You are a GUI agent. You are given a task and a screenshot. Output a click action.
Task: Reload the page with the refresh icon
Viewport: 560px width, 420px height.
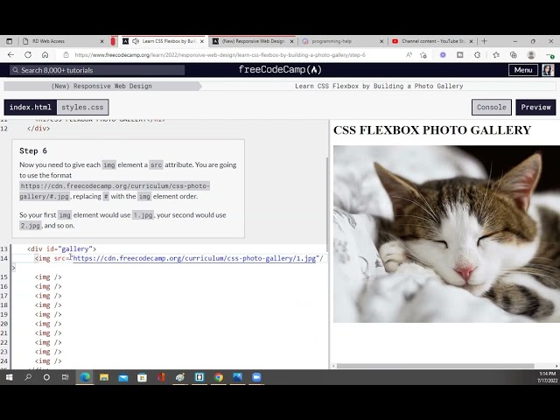[x=28, y=54]
